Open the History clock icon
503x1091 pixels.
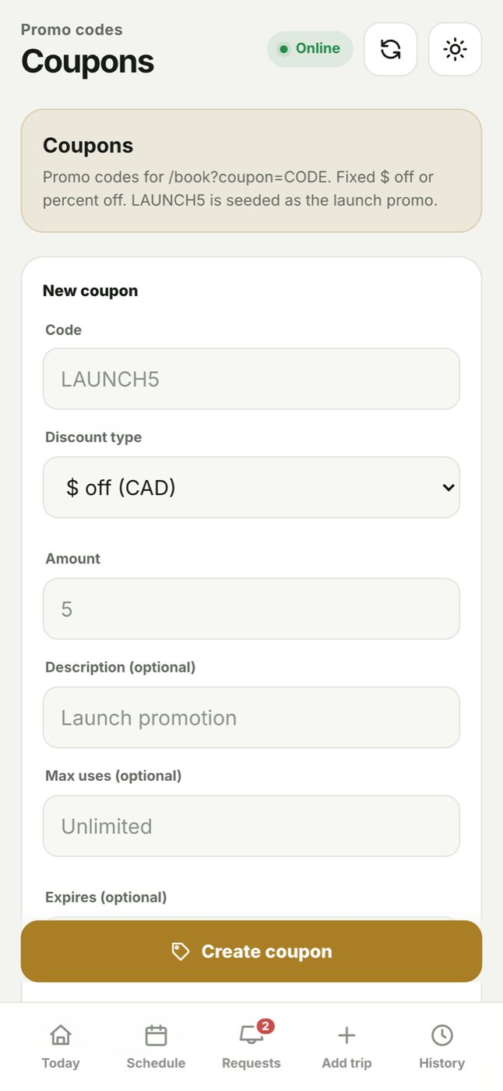point(441,1035)
